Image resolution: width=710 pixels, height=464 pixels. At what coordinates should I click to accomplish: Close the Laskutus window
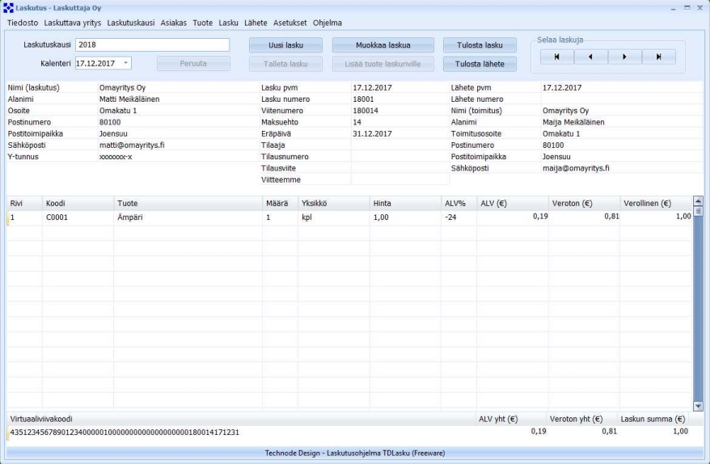(699, 8)
